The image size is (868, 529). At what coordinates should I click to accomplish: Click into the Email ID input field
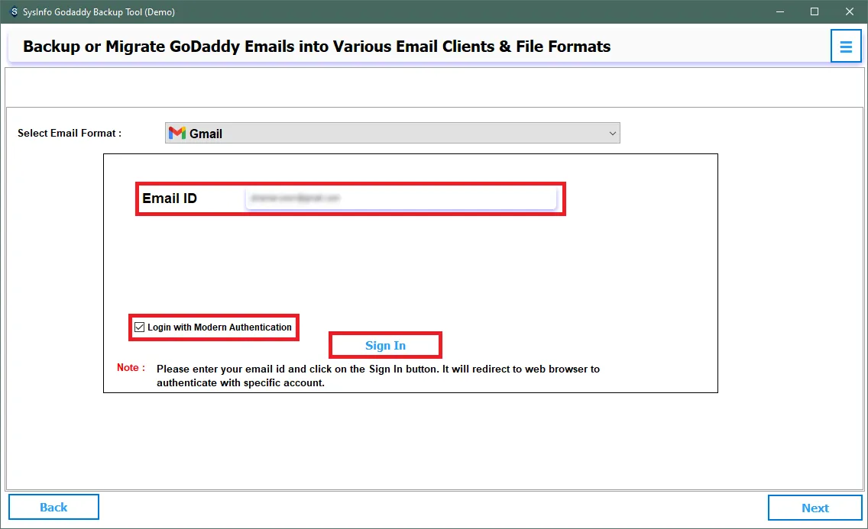(x=401, y=198)
